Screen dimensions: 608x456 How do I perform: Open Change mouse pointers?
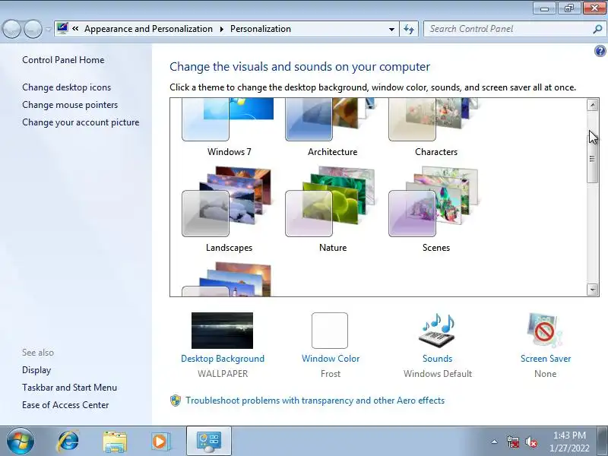pos(70,105)
